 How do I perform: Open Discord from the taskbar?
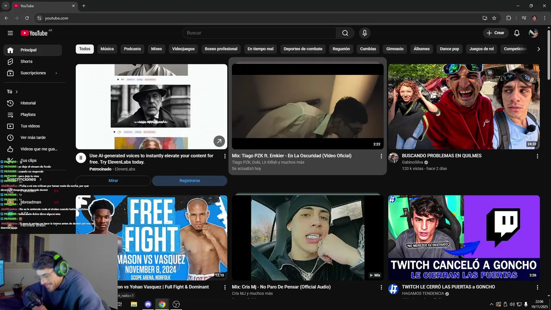(148, 304)
